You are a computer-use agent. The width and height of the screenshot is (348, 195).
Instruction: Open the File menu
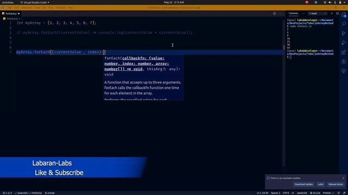point(10,8)
